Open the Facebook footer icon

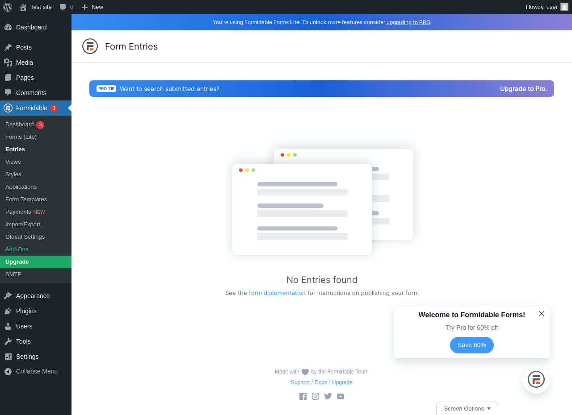pyautogui.click(x=303, y=396)
